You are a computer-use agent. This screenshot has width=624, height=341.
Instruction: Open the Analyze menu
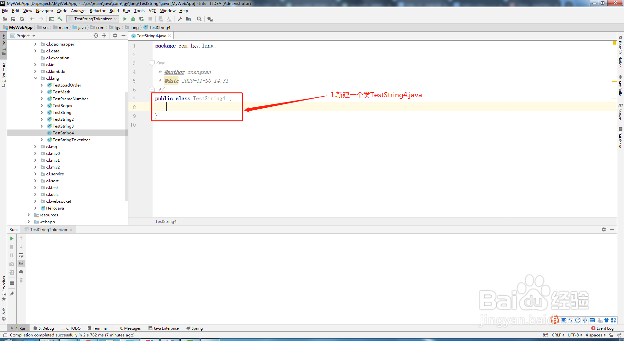click(78, 10)
